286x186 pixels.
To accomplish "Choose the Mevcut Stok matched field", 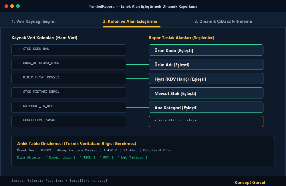I will click(x=206, y=93).
